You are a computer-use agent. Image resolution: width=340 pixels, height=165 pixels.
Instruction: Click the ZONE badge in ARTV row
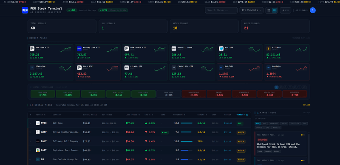[x=164, y=132]
